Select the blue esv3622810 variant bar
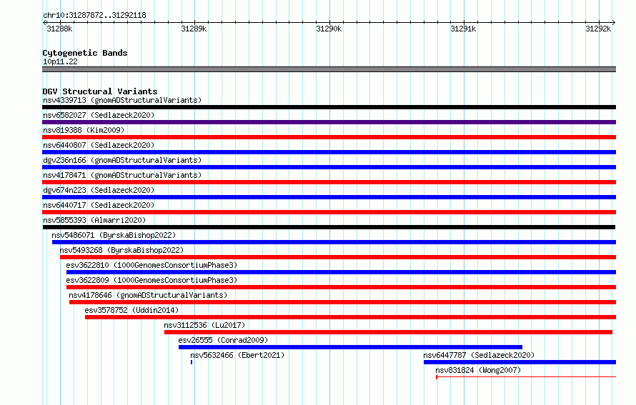636x405 pixels. pyautogui.click(x=341, y=272)
